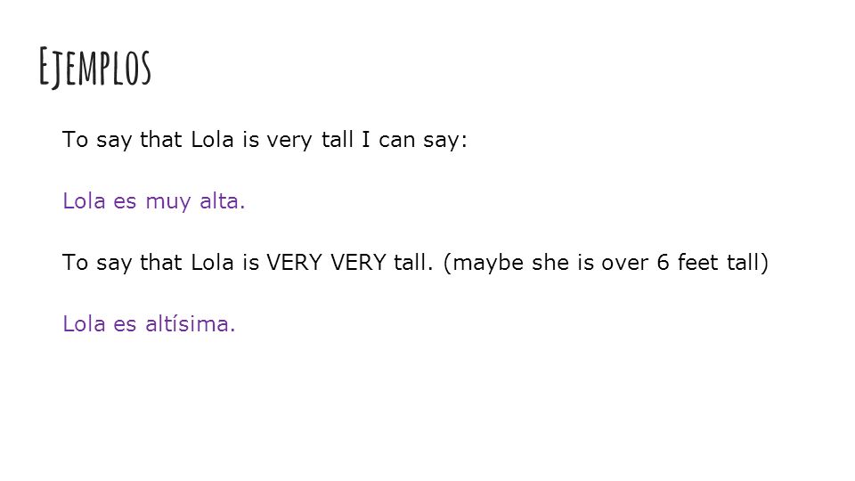Click the Ejemplos slide title
The width and height of the screenshot is (855, 481).
(x=95, y=69)
